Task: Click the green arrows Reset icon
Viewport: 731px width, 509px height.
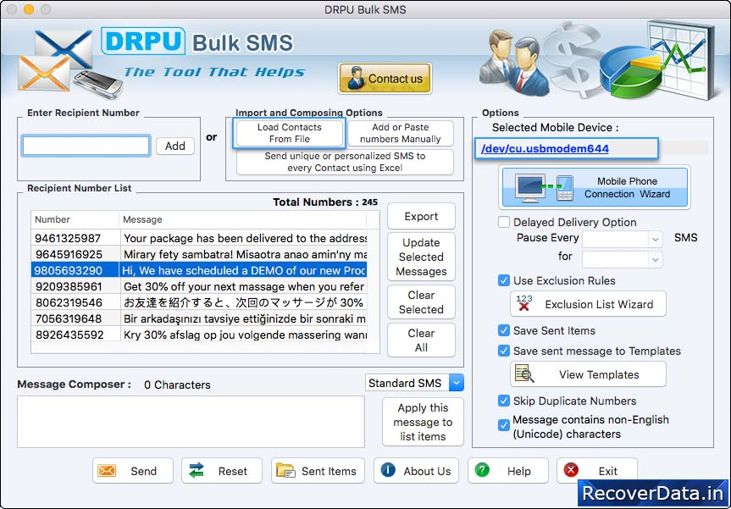Action: click(197, 471)
